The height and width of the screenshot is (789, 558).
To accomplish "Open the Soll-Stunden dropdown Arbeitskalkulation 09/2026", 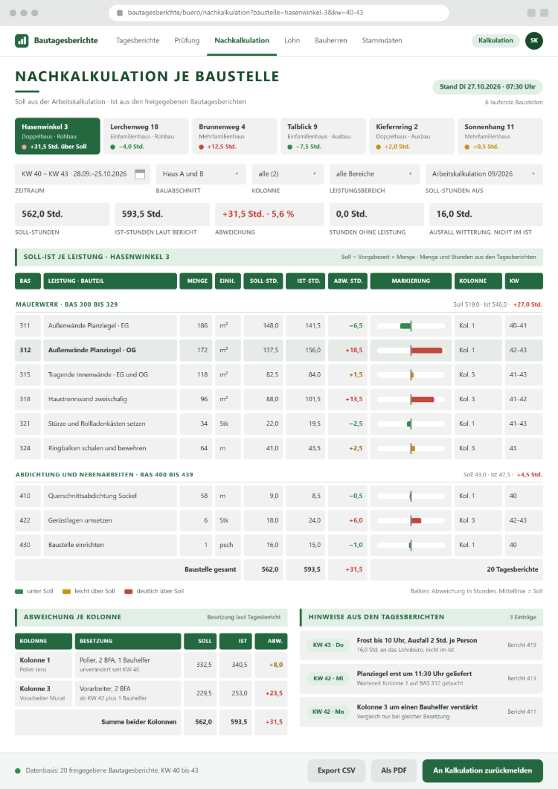I will coord(484,174).
